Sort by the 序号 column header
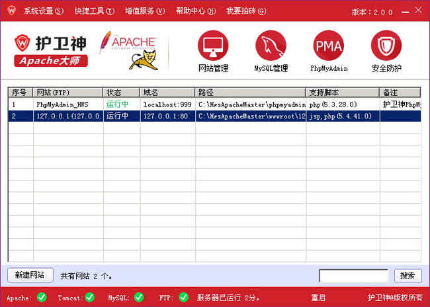The image size is (430, 307). click(21, 93)
